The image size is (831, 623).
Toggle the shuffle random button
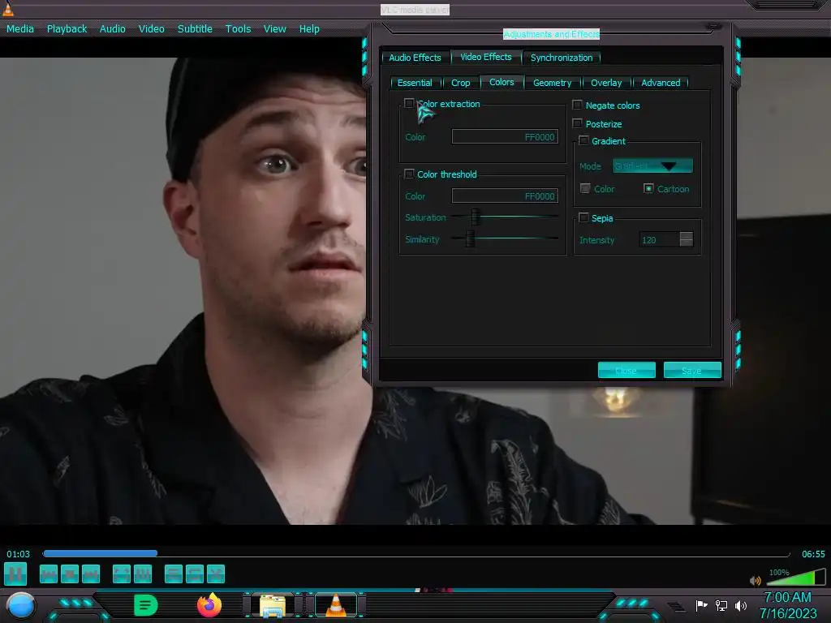point(216,574)
